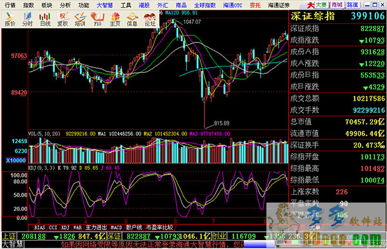This screenshot has width=387, height=249.
Task: Click the 路演 roadshow button
Action: 352,5
